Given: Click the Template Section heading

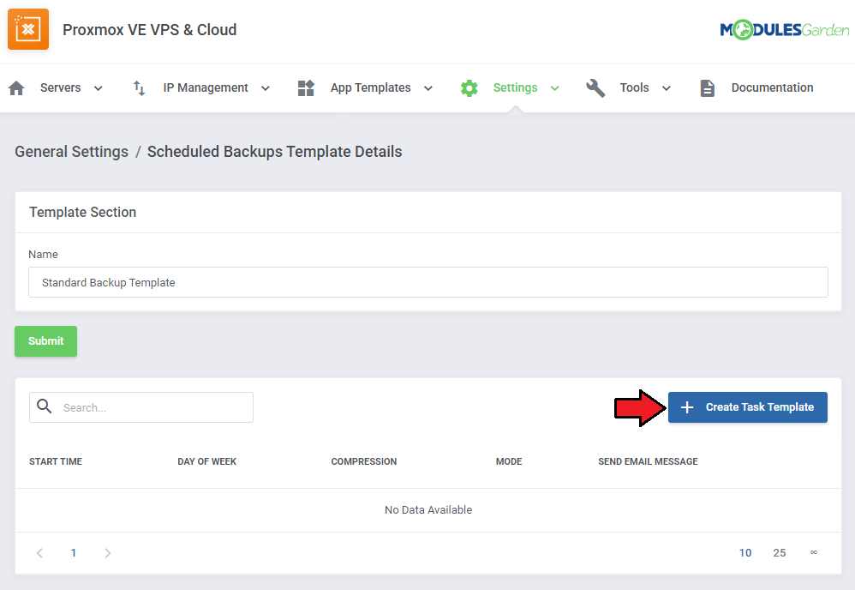Looking at the screenshot, I should pos(83,213).
